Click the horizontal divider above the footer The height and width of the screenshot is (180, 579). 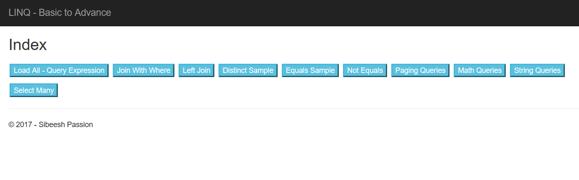point(293,108)
